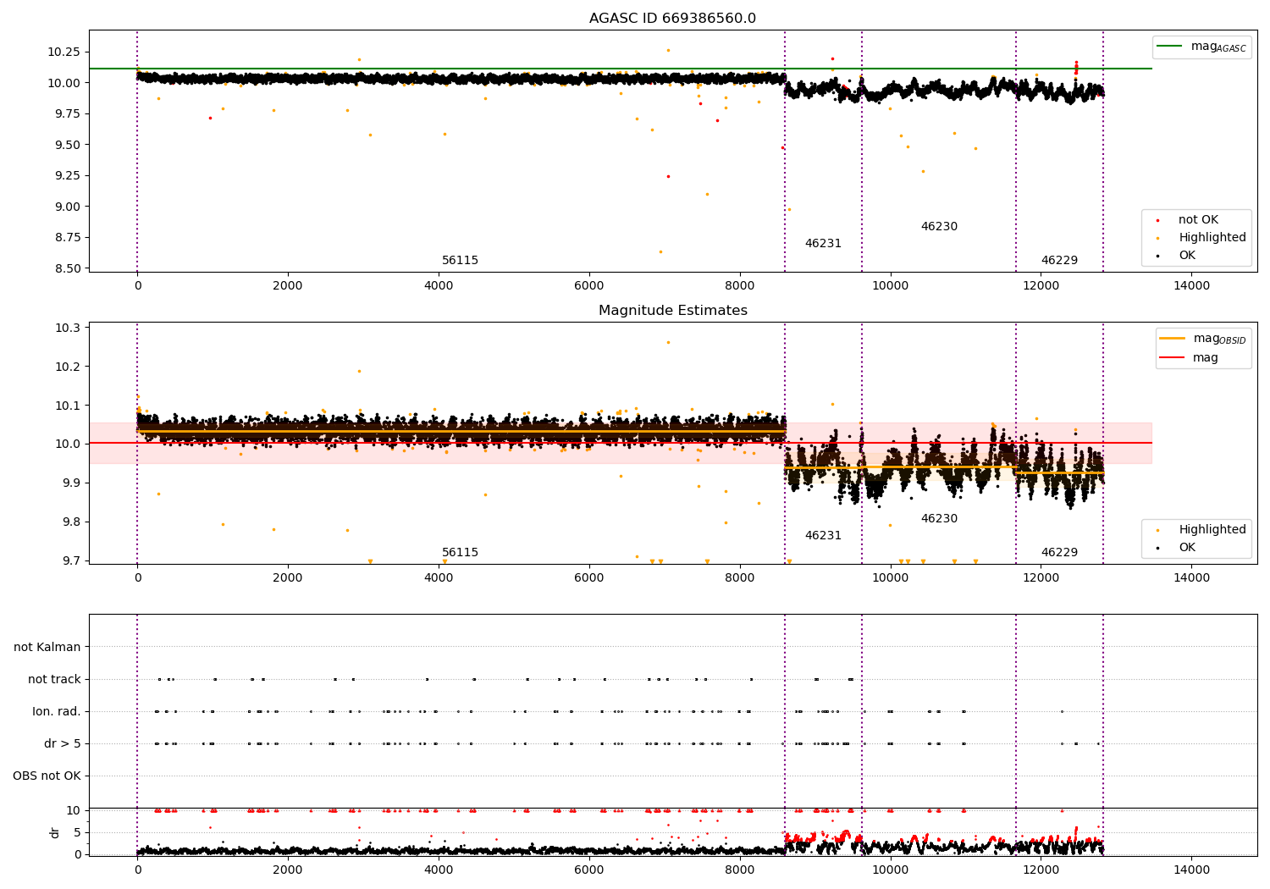Click the 12000 x-axis tick in middle plot
Image resolution: width=1270 pixels, height=889 pixels.
1041,578
